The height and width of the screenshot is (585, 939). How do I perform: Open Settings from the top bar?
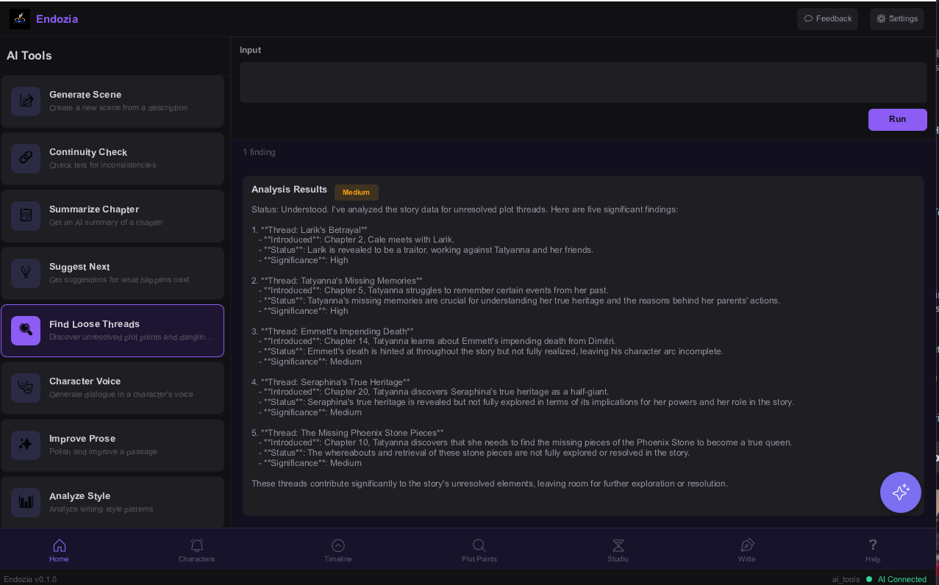(x=896, y=19)
